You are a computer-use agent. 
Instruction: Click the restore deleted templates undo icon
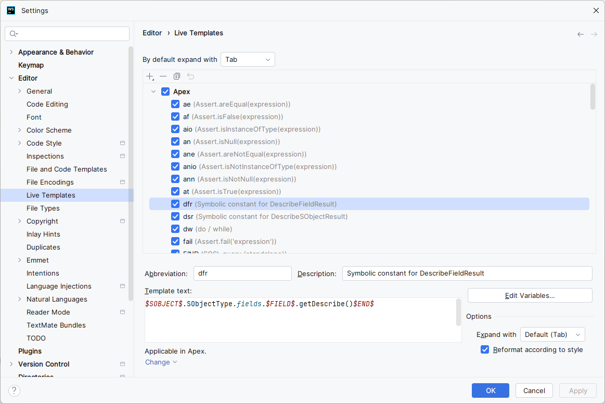tap(190, 76)
